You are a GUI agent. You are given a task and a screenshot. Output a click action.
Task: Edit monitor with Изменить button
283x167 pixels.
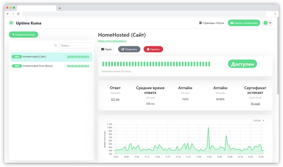pyautogui.click(x=129, y=49)
